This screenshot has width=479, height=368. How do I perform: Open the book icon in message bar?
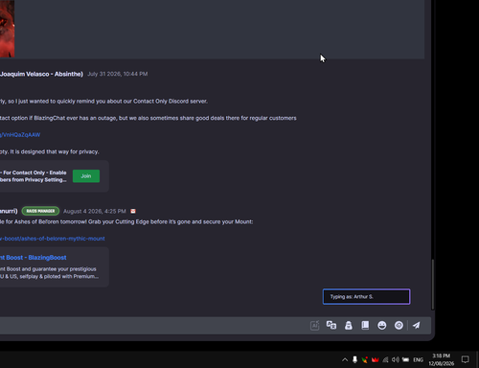point(365,325)
